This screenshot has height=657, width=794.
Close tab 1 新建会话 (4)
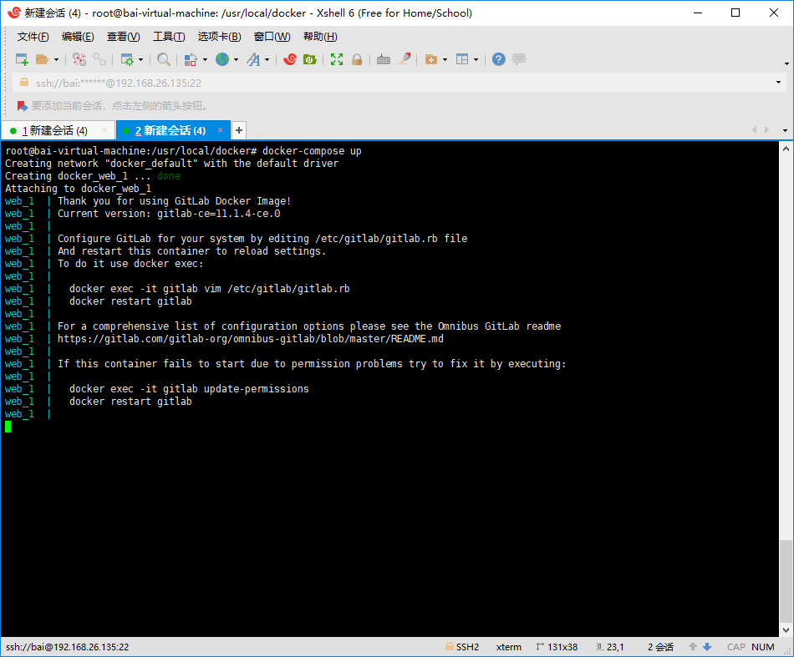click(104, 130)
